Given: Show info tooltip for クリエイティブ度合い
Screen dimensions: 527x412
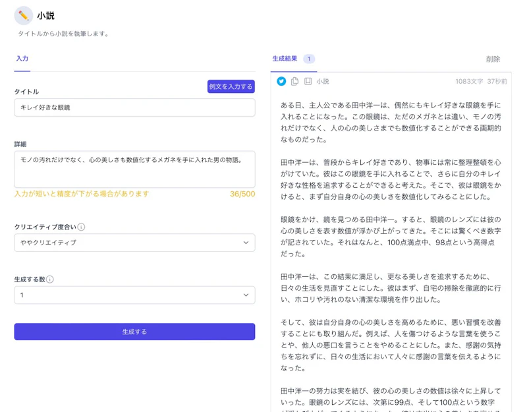Looking at the screenshot, I should pos(81,227).
